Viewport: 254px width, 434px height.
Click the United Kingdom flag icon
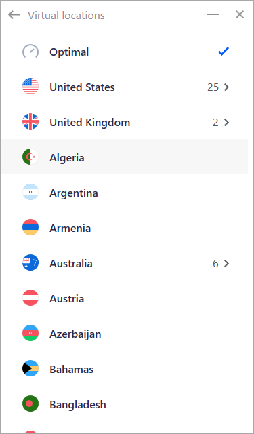(x=30, y=122)
